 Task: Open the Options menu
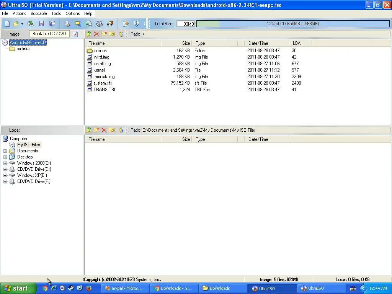tap(72, 13)
